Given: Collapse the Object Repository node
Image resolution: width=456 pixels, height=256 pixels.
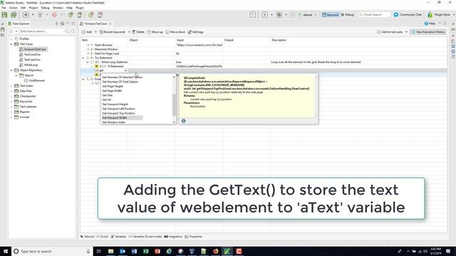Looking at the screenshot, I should click(11, 70).
